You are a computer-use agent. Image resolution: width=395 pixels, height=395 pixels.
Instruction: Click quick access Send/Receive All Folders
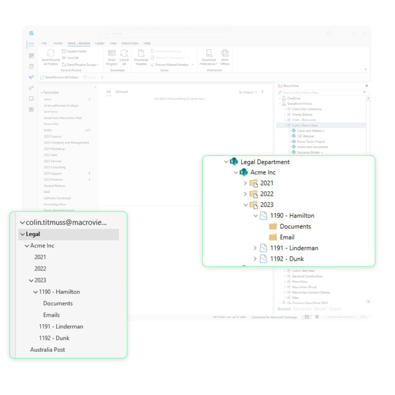tap(59, 77)
